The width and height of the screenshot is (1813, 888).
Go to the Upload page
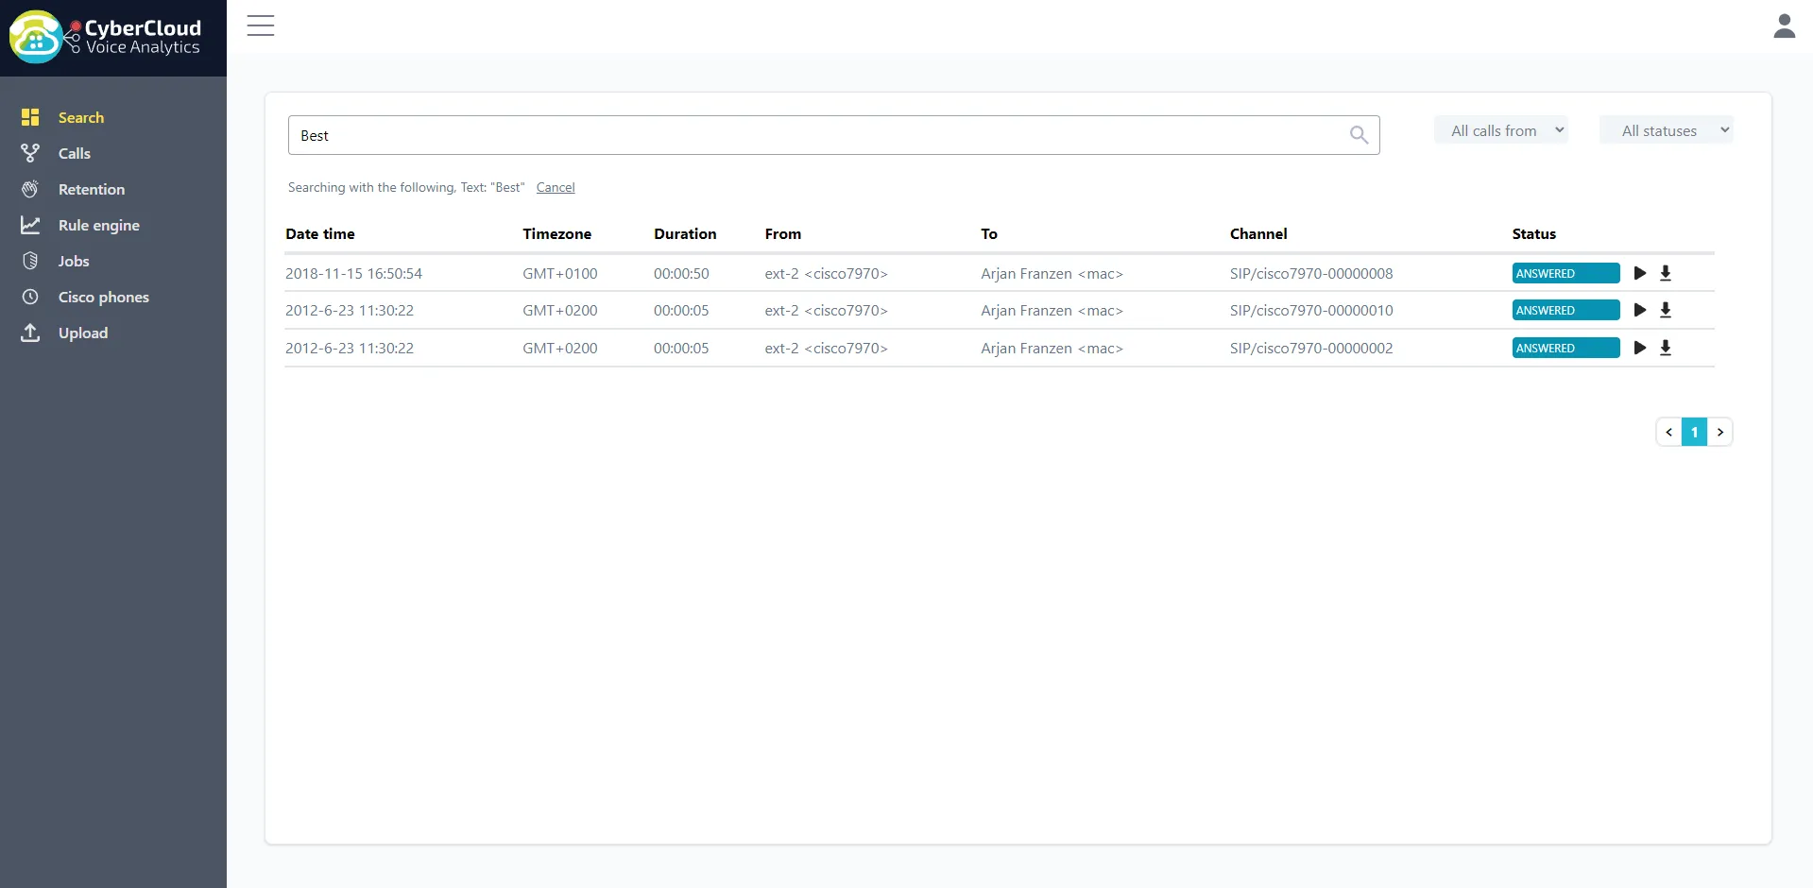pyautogui.click(x=83, y=333)
